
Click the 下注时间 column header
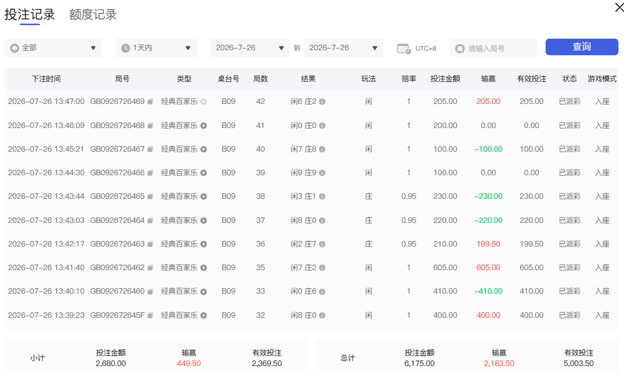point(46,79)
